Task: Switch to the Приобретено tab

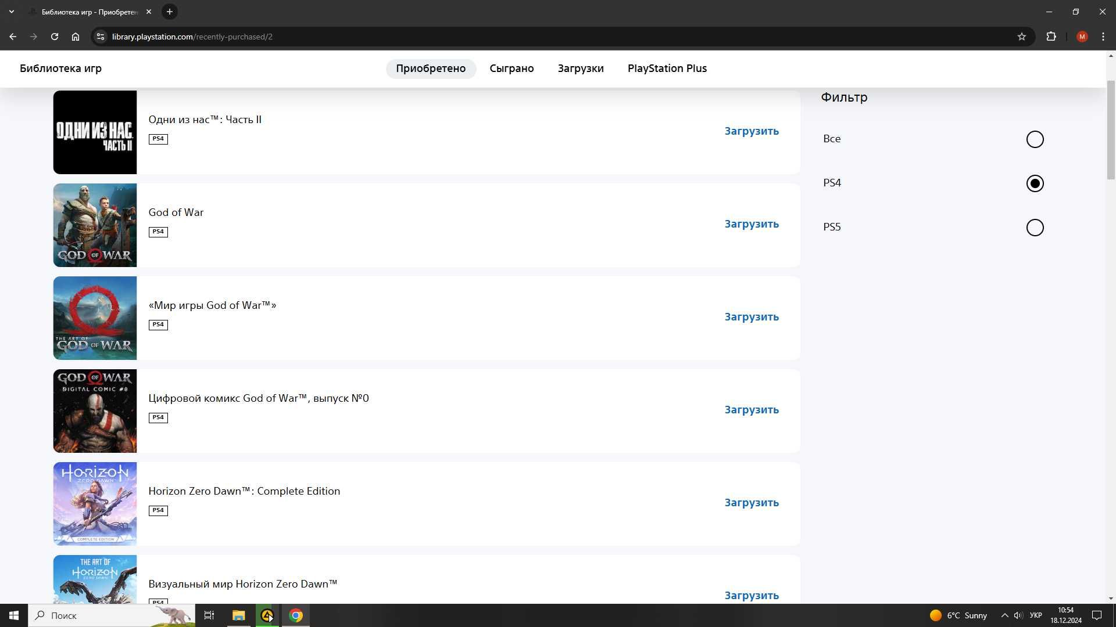Action: 431,69
